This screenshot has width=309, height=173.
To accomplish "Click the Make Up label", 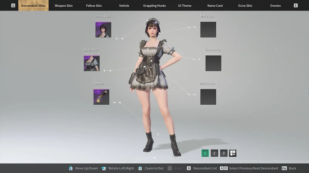I will point(207,16).
